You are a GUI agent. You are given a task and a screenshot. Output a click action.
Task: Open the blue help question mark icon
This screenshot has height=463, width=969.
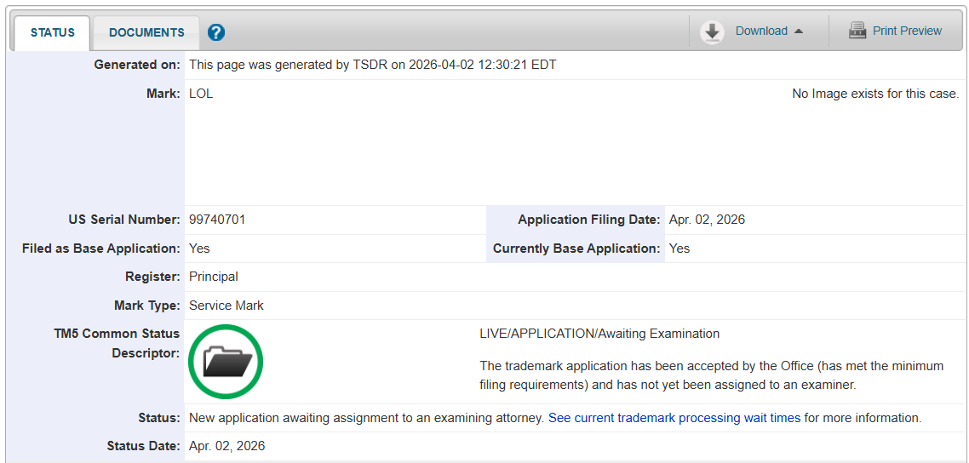[215, 32]
